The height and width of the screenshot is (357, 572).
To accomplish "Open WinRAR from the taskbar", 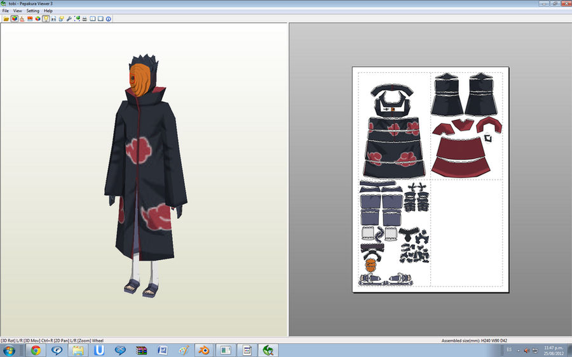I will click(x=141, y=351).
